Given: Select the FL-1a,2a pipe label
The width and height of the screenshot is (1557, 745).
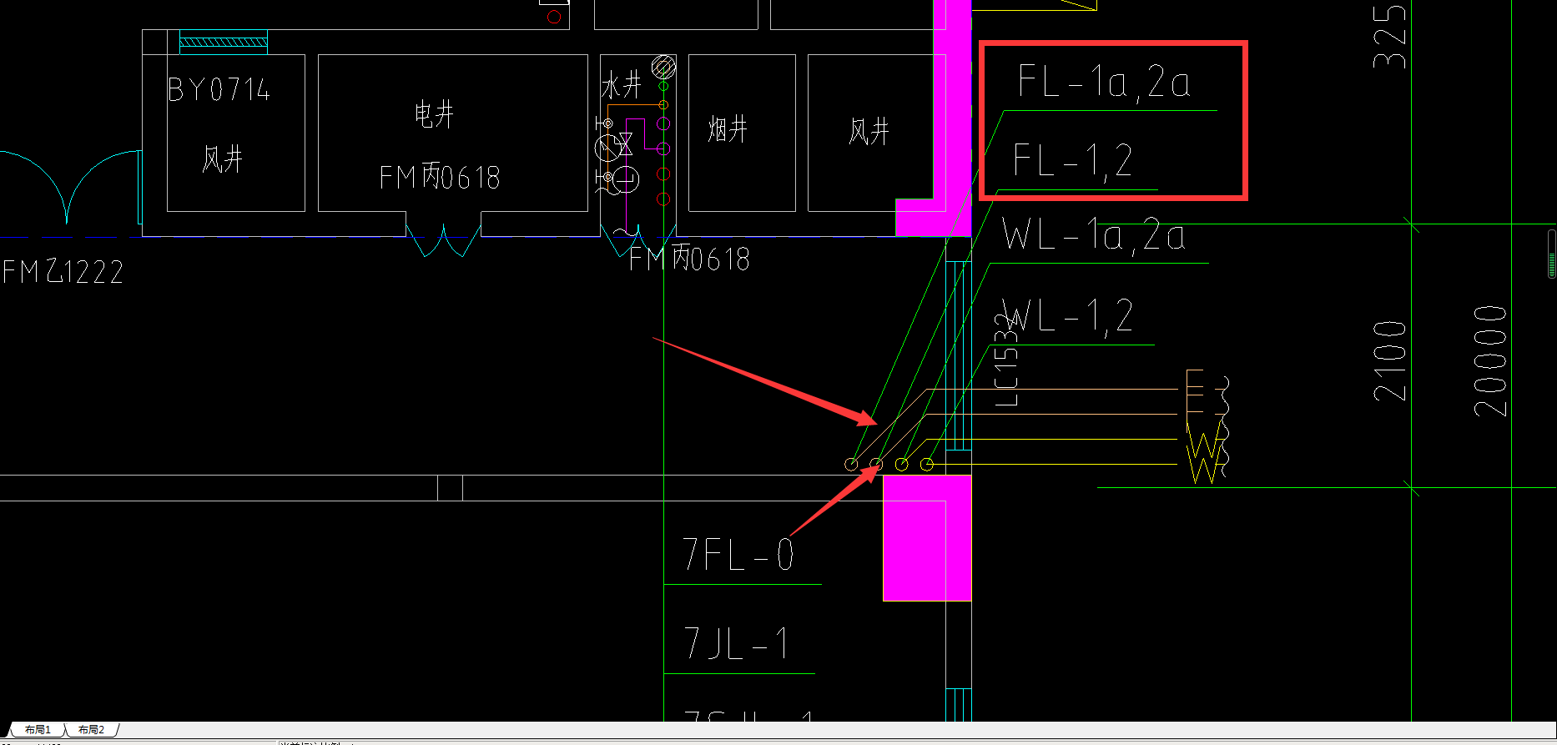Looking at the screenshot, I should tap(1103, 82).
